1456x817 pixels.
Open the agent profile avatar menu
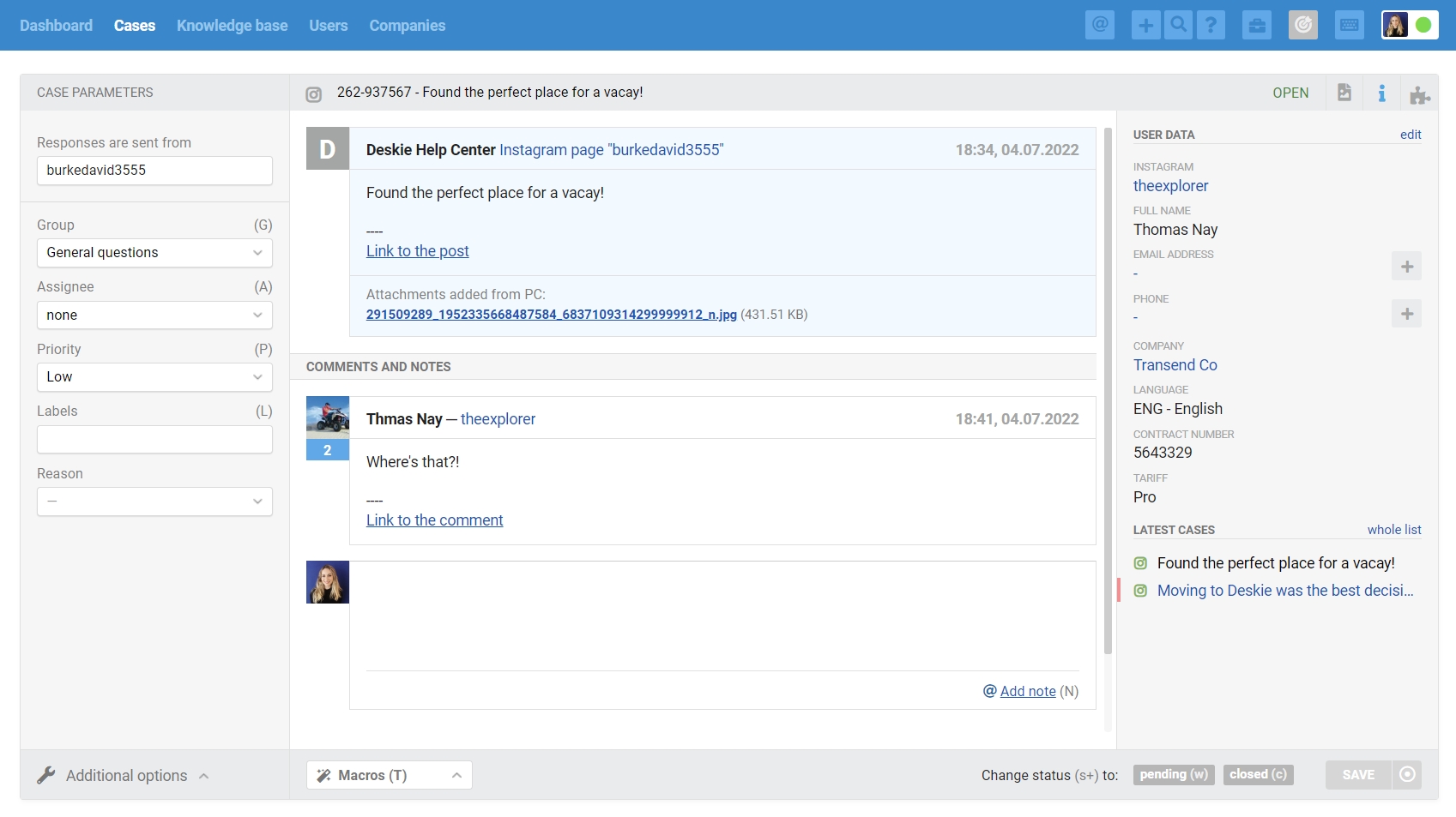click(x=1396, y=25)
